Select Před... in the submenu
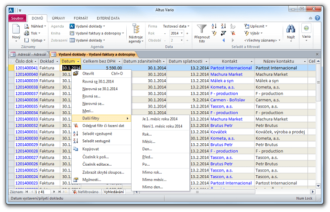330x212 pixels. 160,157
